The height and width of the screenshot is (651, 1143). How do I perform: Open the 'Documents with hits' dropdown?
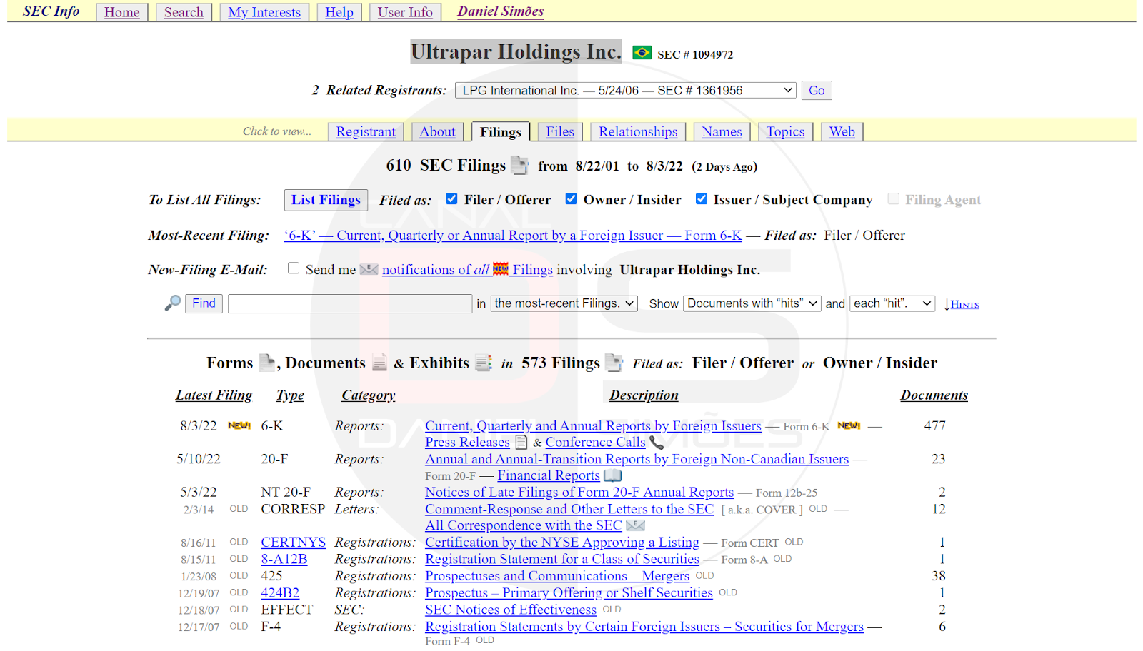pyautogui.click(x=752, y=303)
